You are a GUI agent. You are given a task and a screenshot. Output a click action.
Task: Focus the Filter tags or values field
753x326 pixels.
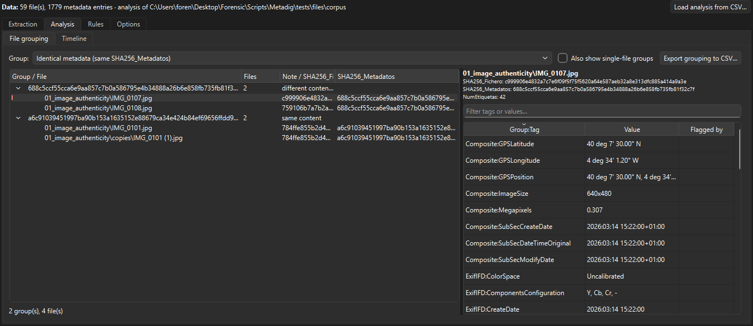point(602,111)
